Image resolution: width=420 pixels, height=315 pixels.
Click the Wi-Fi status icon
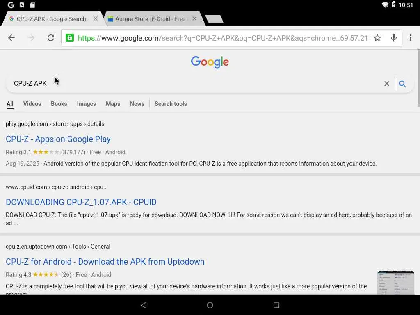(385, 5)
